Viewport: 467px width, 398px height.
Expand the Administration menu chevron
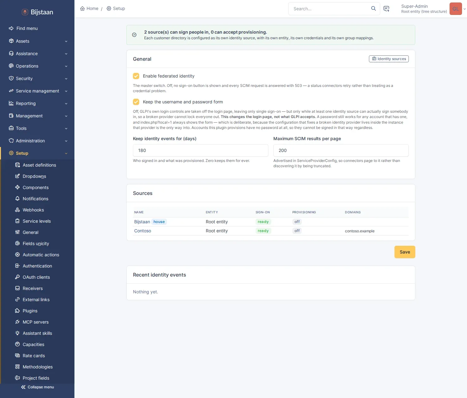pyautogui.click(x=66, y=141)
